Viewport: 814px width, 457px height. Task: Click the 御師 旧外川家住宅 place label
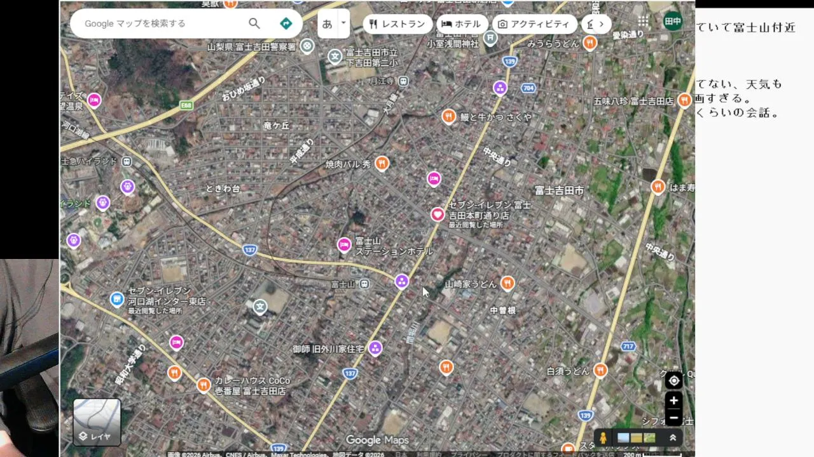click(x=329, y=349)
